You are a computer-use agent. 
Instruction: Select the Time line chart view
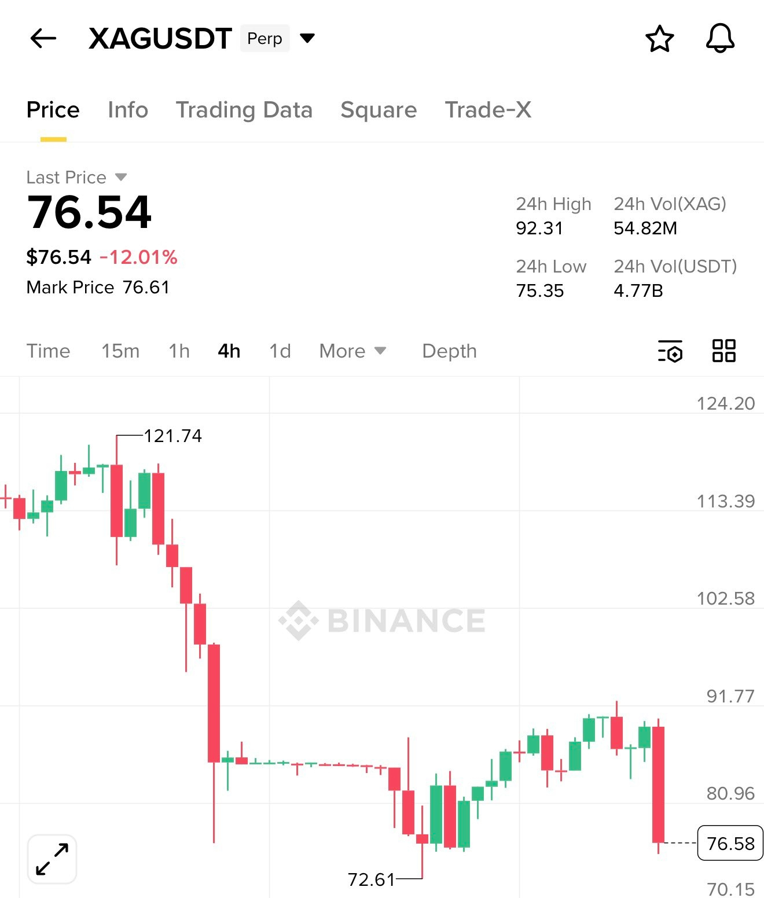(48, 351)
